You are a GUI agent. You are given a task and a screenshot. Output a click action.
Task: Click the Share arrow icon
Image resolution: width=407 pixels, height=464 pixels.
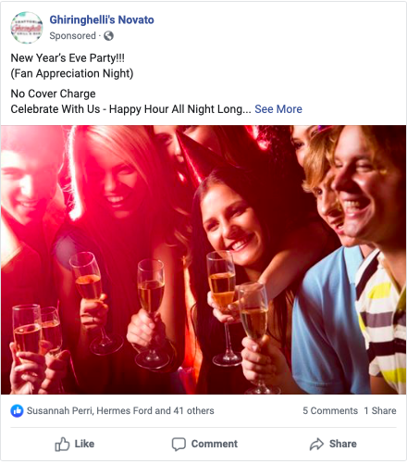click(316, 445)
